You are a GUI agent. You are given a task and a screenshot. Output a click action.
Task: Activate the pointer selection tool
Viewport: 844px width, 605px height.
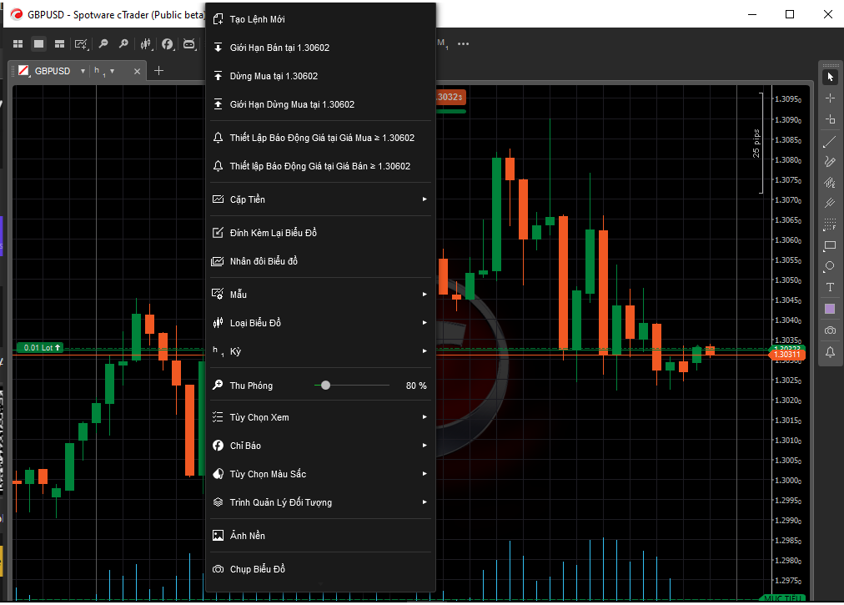830,76
